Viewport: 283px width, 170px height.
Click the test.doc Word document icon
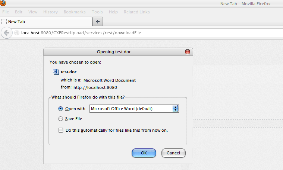tap(56, 72)
